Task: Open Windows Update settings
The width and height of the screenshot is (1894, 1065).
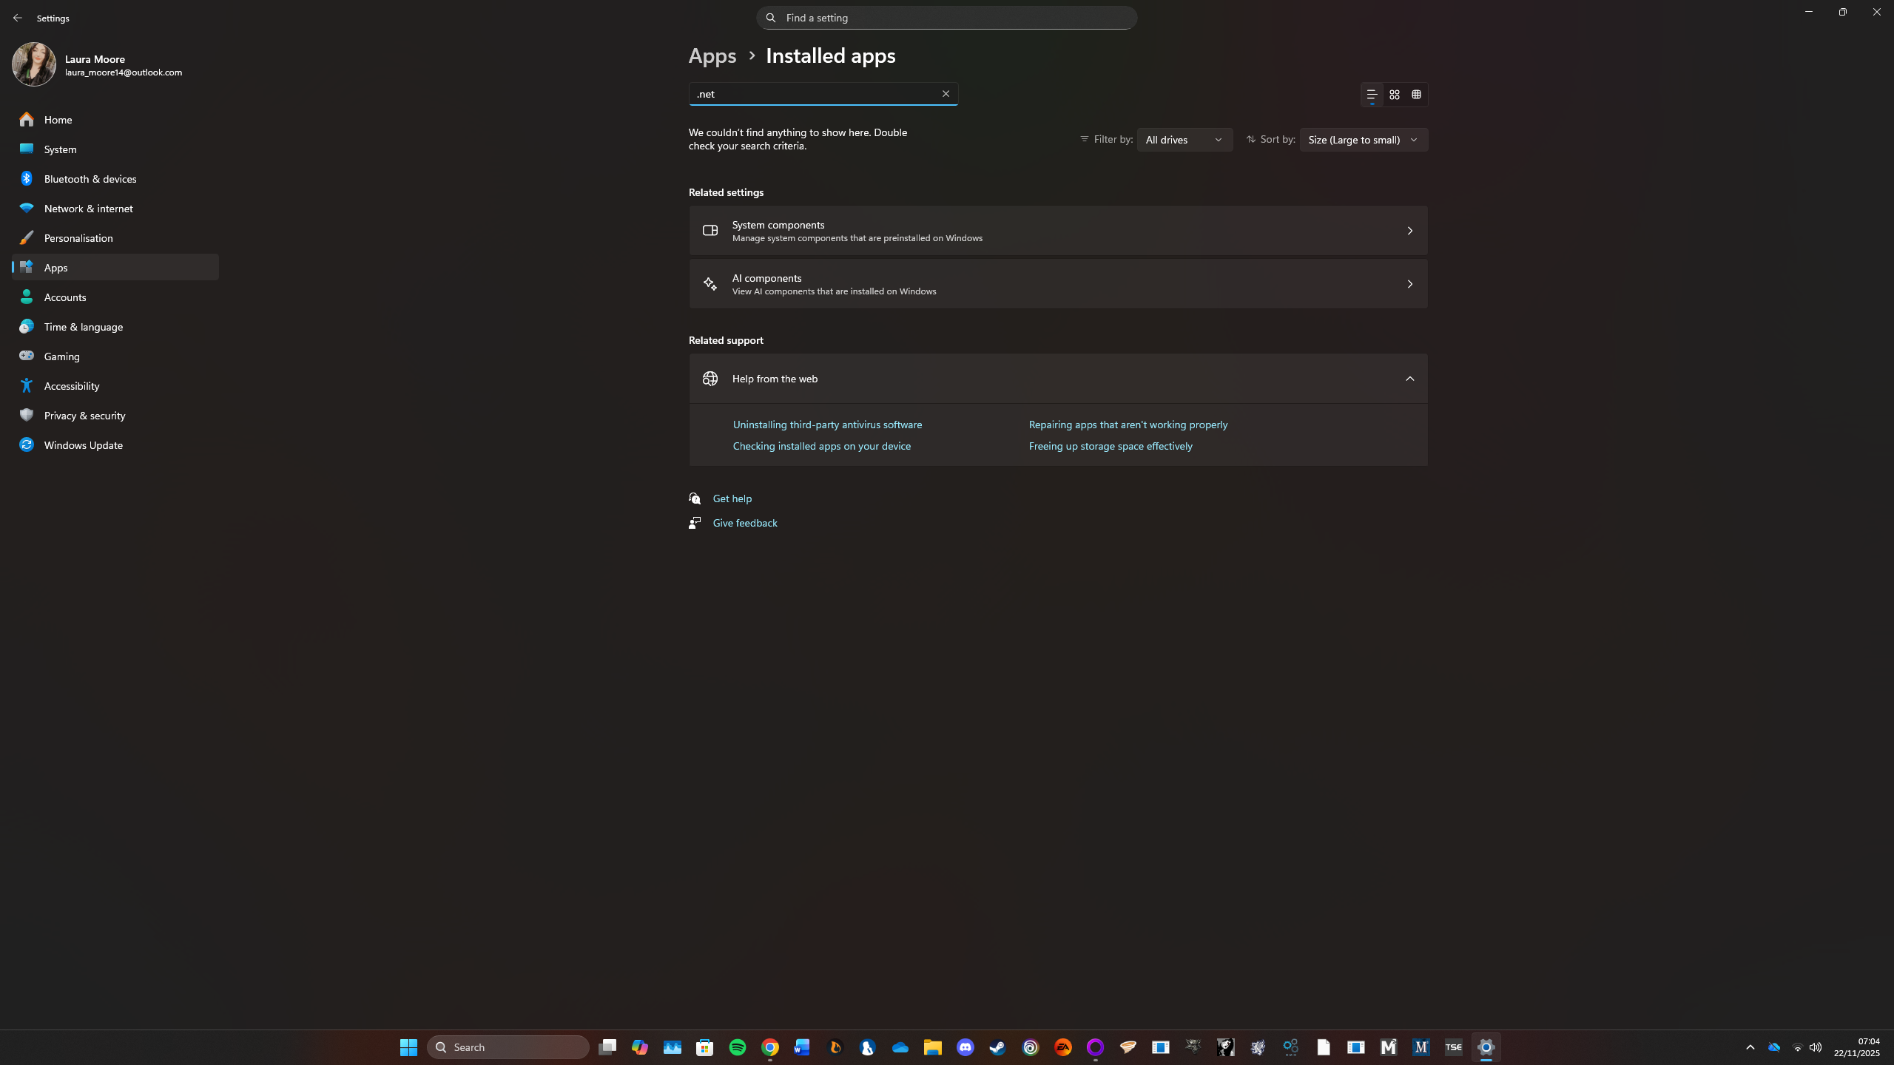Action: coord(82,444)
